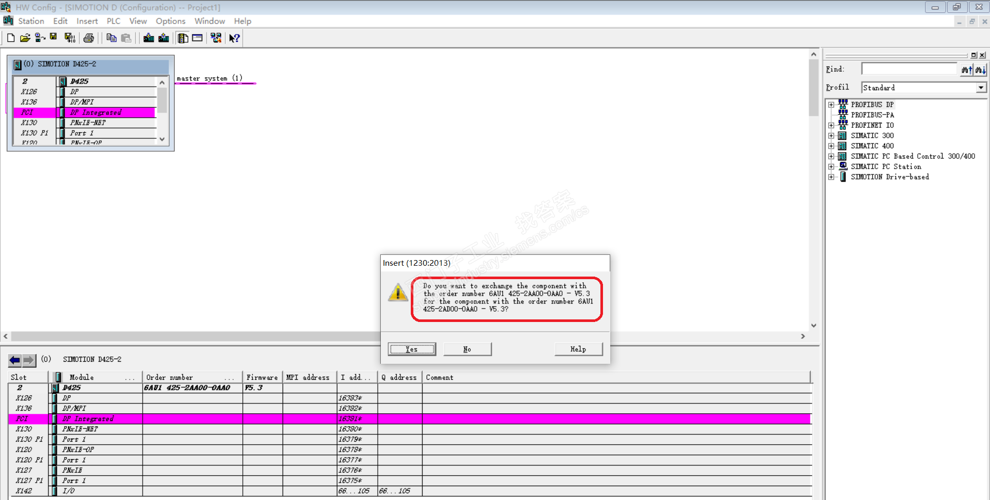
Task: Click the Open ONLINE station toolbar icon
Action: coord(40,38)
